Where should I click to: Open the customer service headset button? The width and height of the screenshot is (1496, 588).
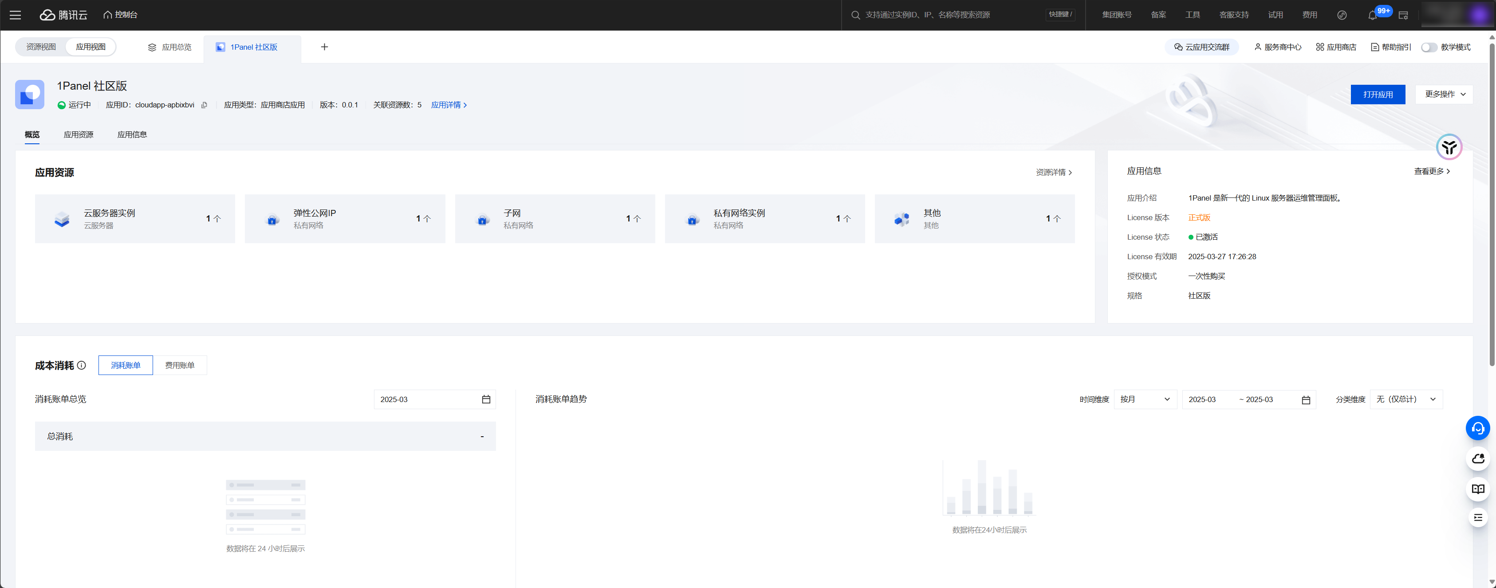[1477, 428]
